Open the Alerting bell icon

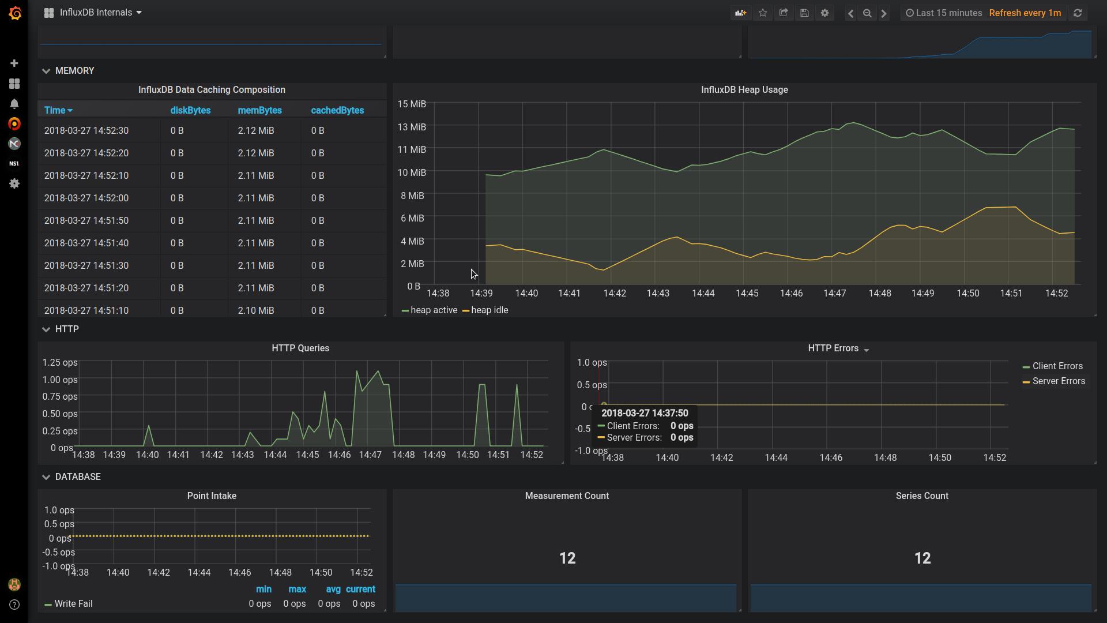tap(14, 104)
